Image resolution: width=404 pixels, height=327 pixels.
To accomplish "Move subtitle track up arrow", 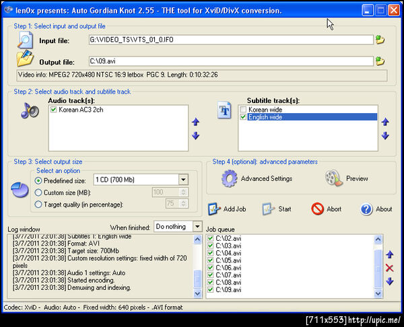I will (385, 122).
